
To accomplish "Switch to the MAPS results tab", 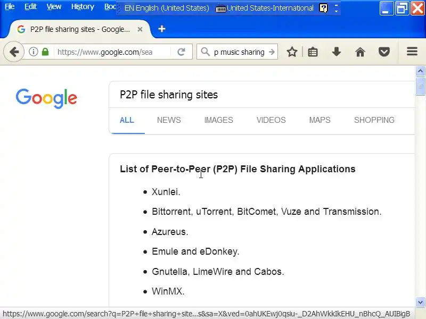I will coord(319,120).
